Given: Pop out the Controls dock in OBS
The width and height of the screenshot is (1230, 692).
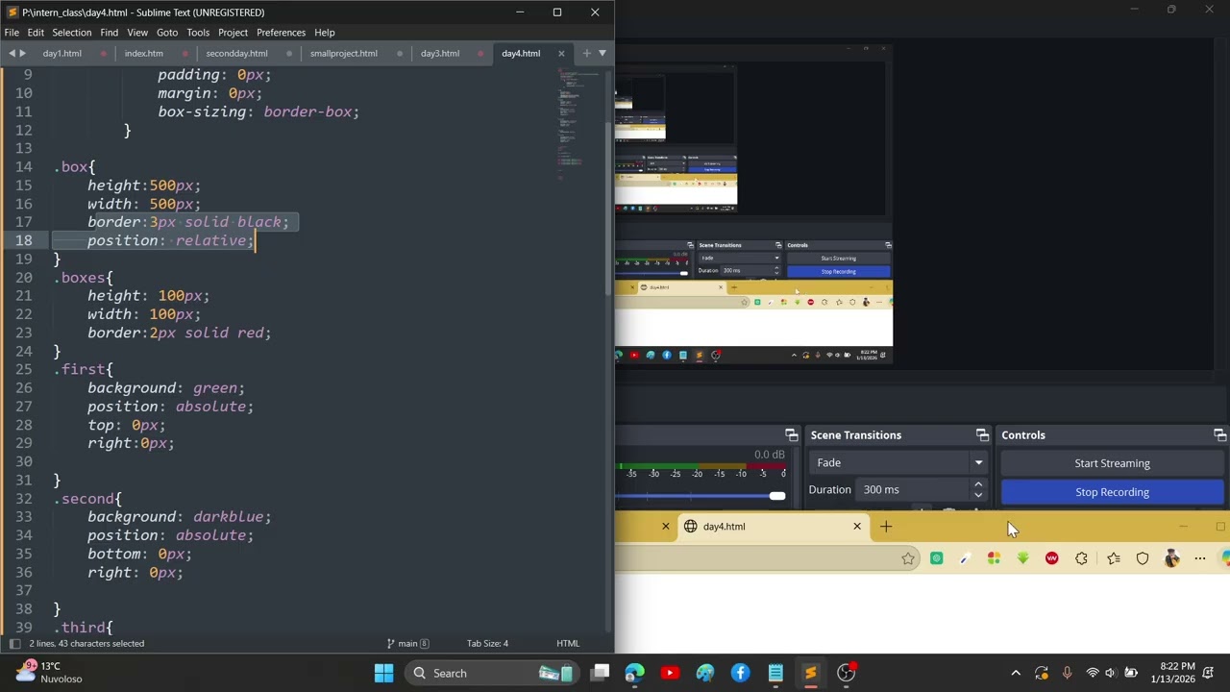Looking at the screenshot, I should [x=1219, y=435].
